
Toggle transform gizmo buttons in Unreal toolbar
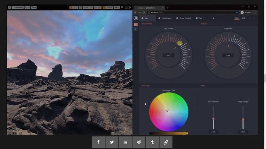pos(74,7)
